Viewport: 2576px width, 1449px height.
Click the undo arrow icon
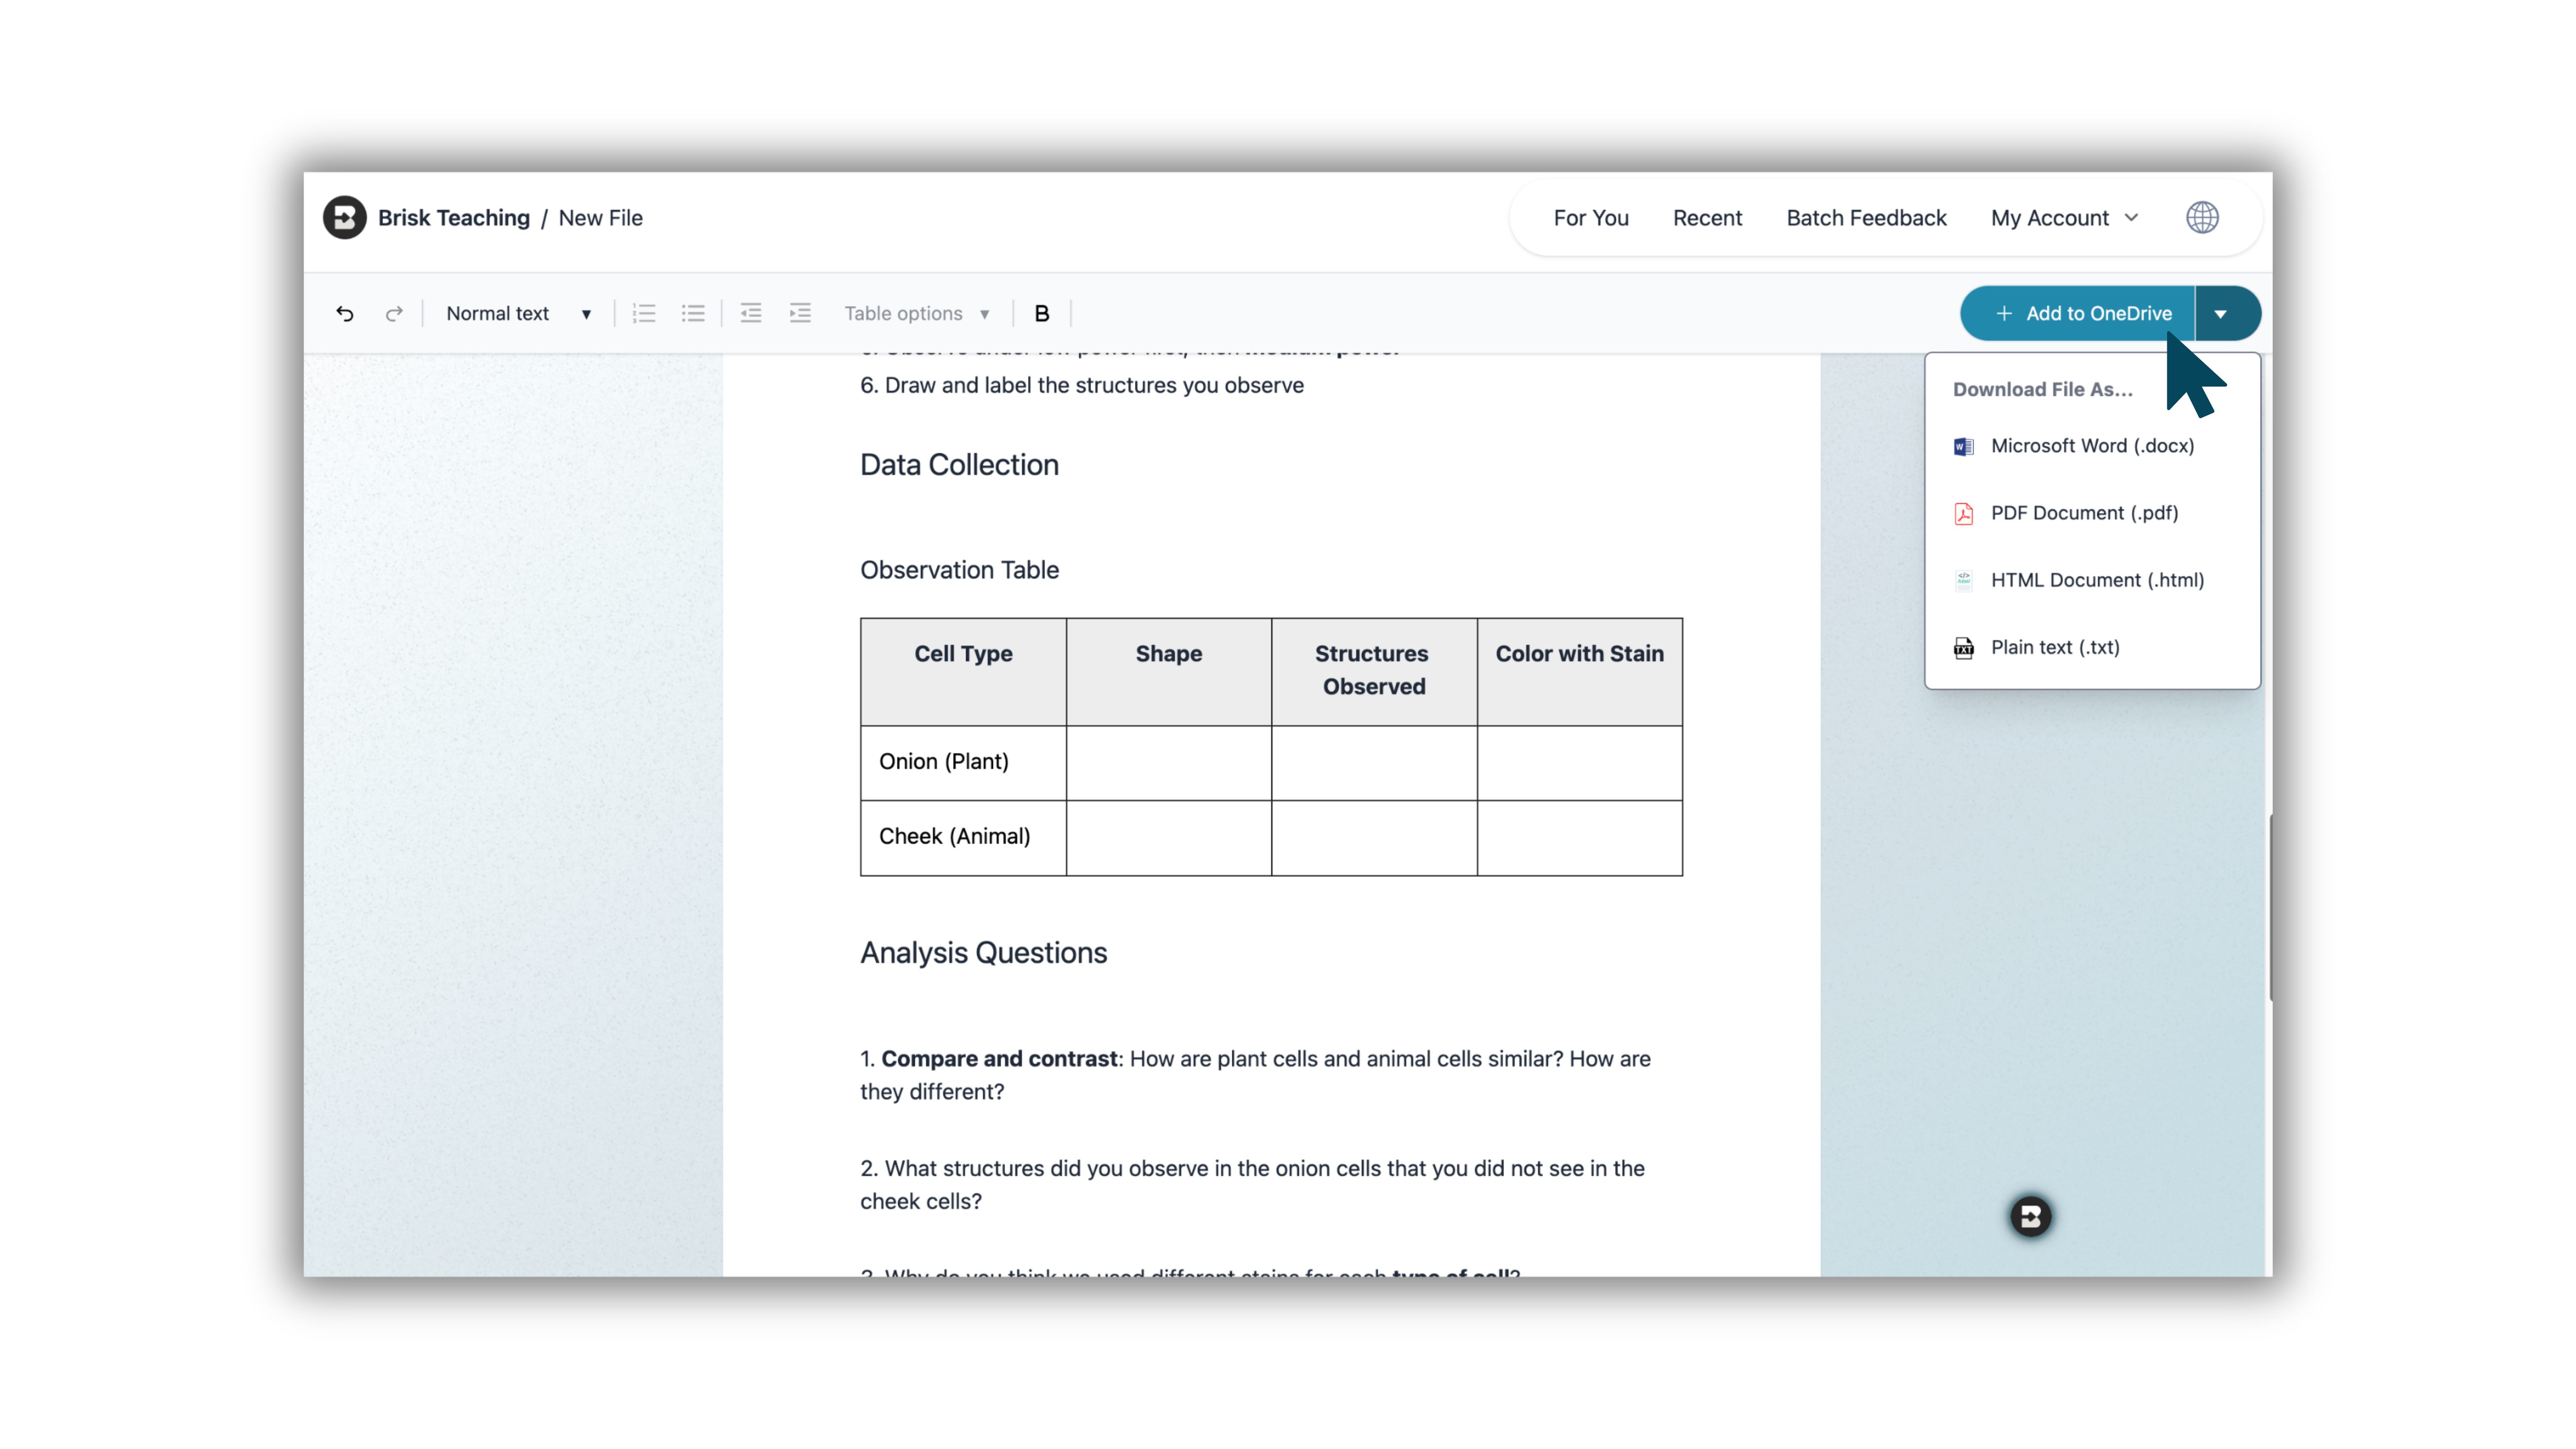(x=345, y=314)
